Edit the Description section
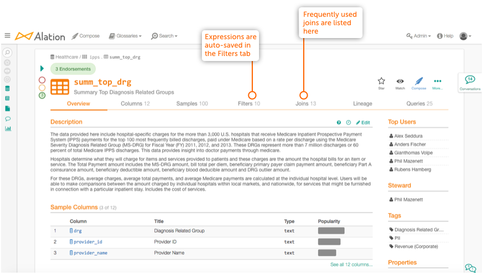Image resolution: width=485 pixels, height=276 pixels. pyautogui.click(x=363, y=123)
